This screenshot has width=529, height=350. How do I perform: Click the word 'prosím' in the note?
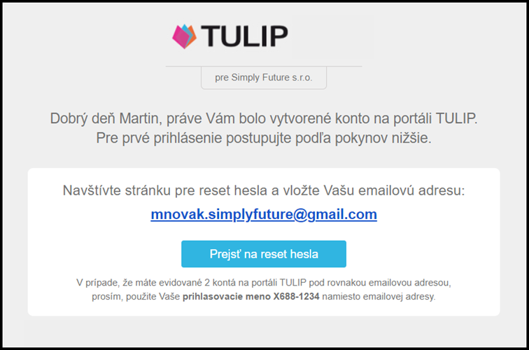(108, 297)
